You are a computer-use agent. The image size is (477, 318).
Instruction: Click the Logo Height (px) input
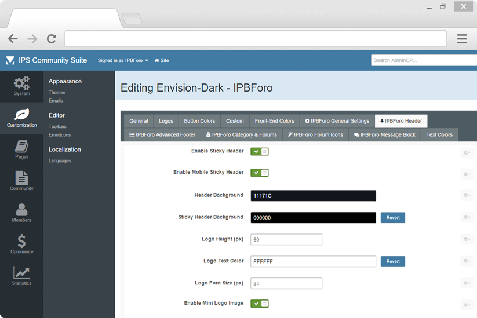(x=286, y=239)
